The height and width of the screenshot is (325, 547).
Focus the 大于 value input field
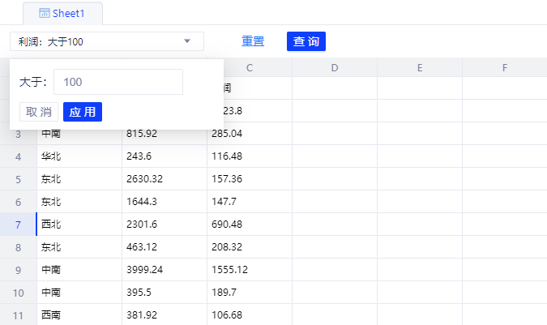[118, 82]
